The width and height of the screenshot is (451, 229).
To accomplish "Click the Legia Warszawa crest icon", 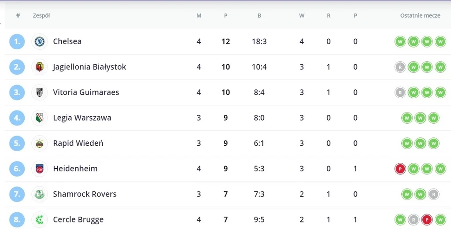I will 39,118.
